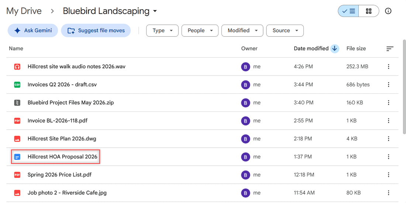
Task: Open more actions for Invoices Q2 2026 - draft.csv
Action: point(388,85)
